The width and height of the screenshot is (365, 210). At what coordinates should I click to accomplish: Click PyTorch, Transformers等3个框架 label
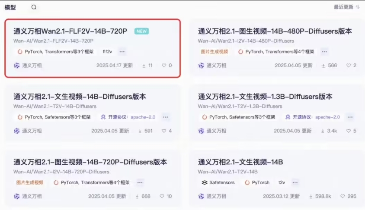[59, 51]
